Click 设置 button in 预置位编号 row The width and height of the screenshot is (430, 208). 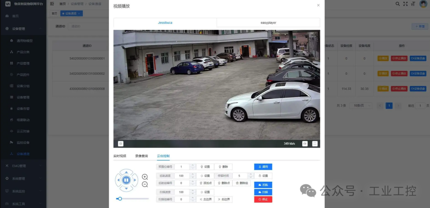pos(205,167)
